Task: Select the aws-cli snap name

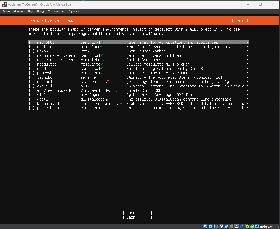Action: point(45,86)
